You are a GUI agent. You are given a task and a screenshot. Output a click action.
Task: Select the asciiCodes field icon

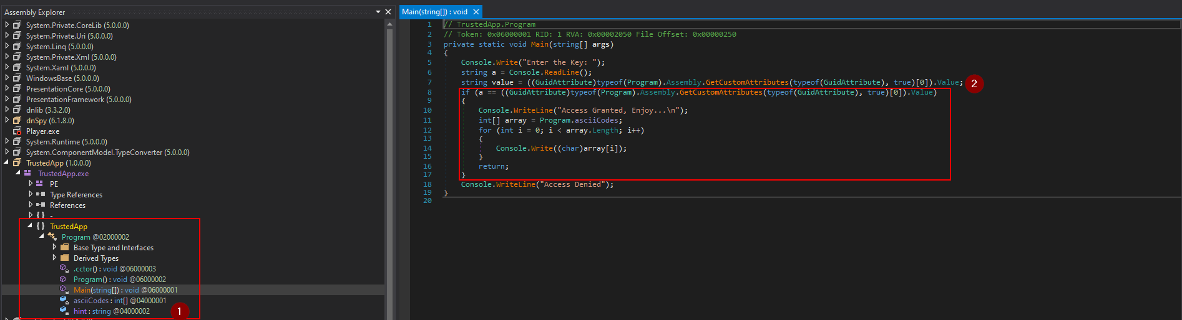[x=63, y=300]
